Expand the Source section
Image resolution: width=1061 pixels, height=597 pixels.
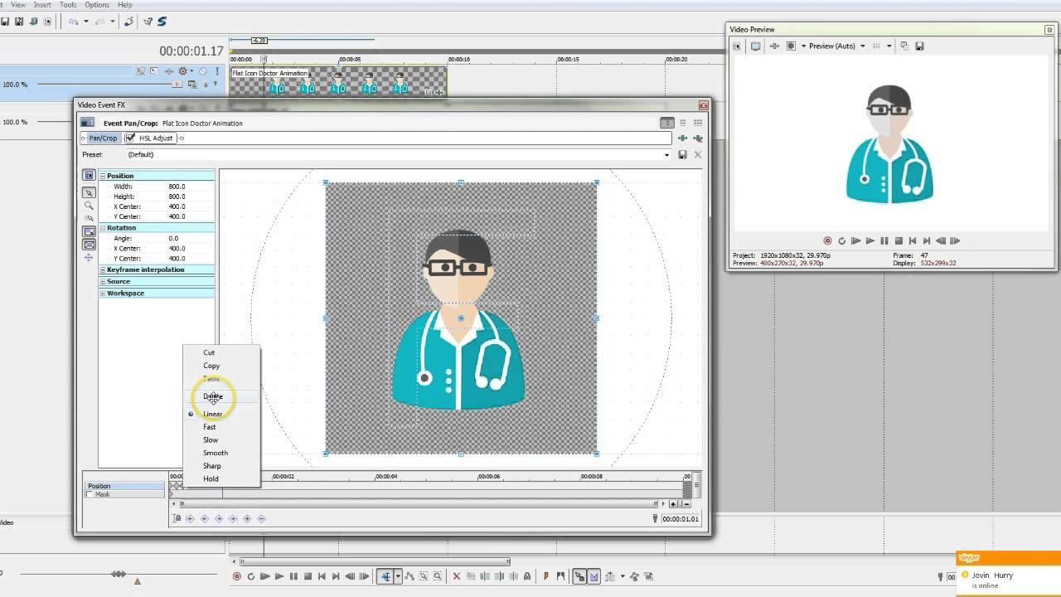(103, 281)
